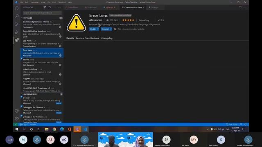This screenshot has width=262, height=147.
Task: Open Microsoft Teams from the taskbar
Action: click(x=77, y=129)
